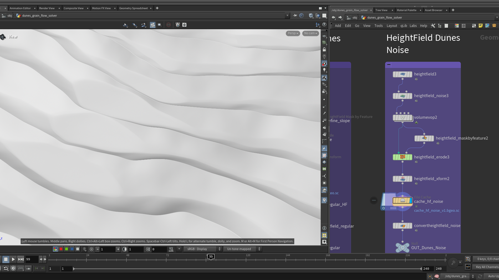Click the Key All Channels button
Viewport: 499px width, 280px height.
[486, 267]
